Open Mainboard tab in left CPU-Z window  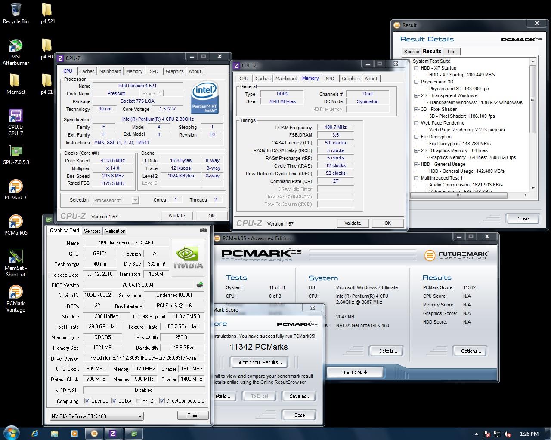tap(110, 71)
